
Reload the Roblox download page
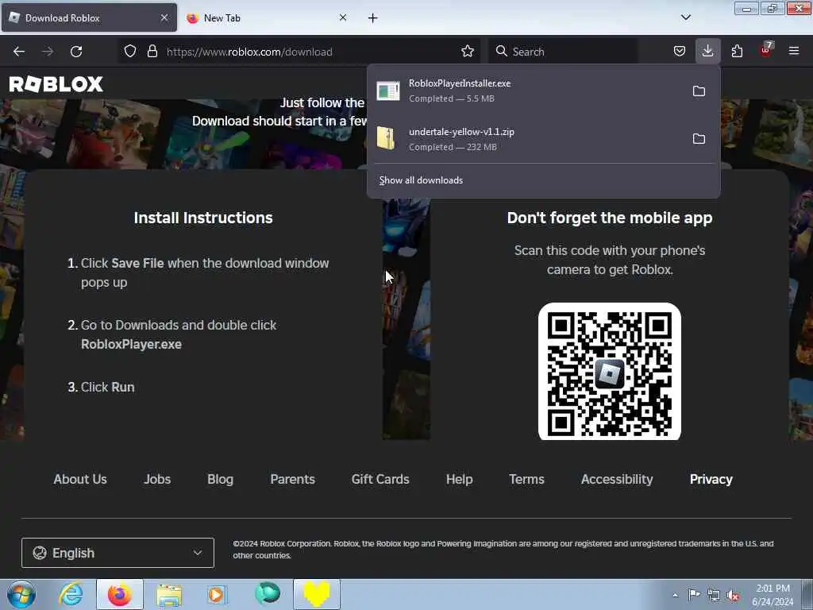point(76,52)
